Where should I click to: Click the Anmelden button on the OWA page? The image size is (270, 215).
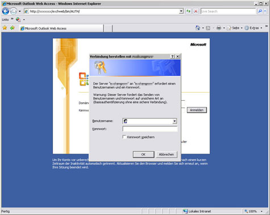(197, 110)
